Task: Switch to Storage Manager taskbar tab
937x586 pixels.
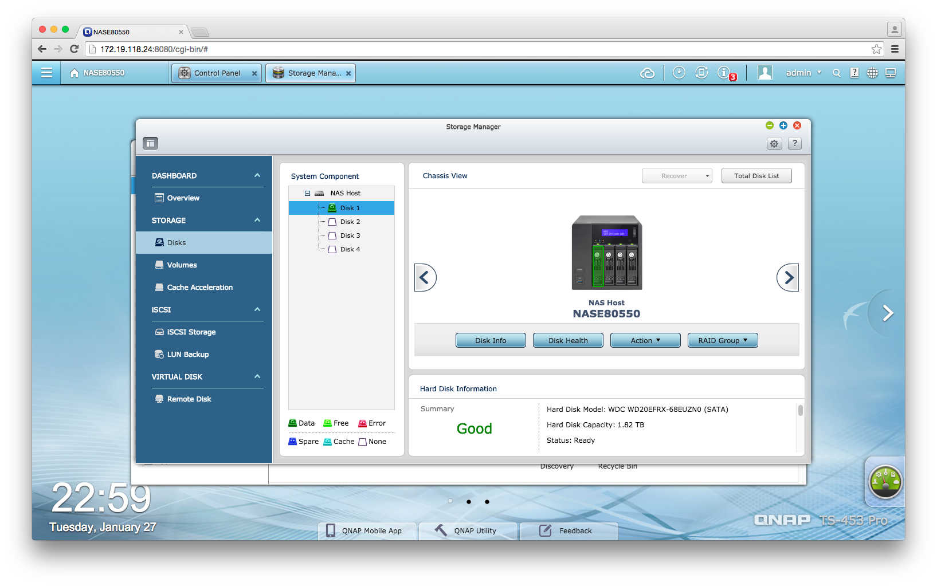Action: point(311,73)
